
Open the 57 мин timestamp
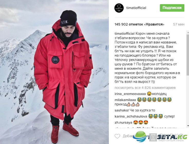coord(179,24)
